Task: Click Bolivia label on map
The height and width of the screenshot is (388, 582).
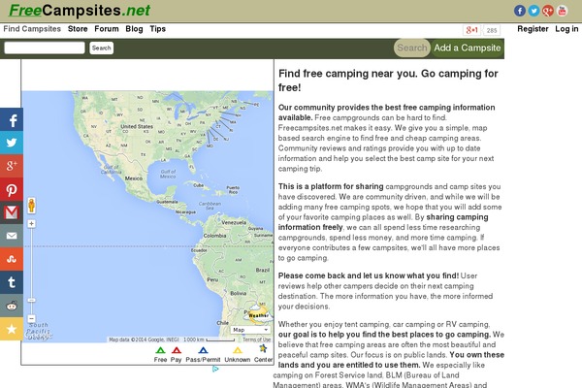Action: (x=239, y=293)
